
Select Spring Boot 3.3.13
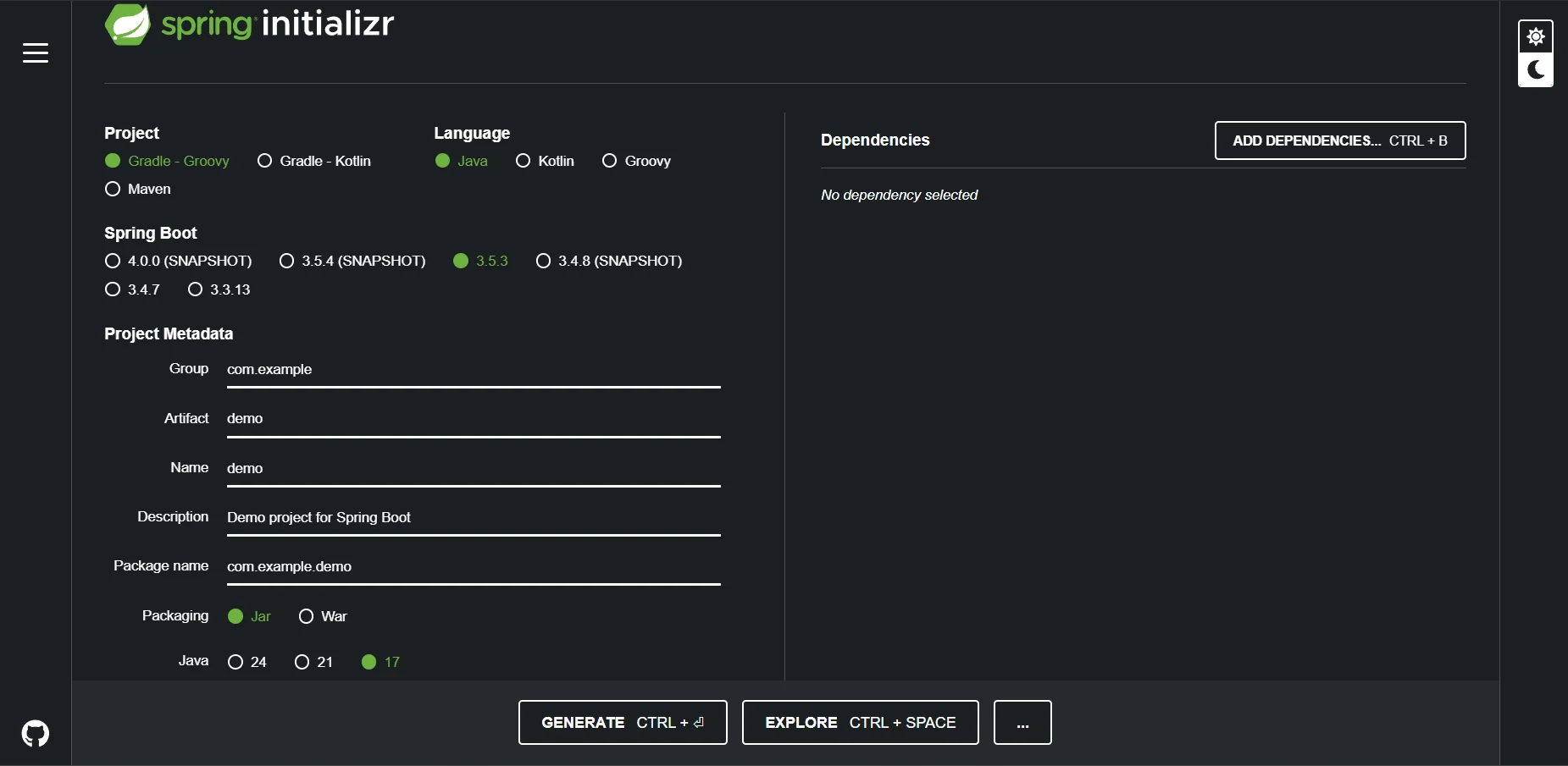(x=219, y=289)
